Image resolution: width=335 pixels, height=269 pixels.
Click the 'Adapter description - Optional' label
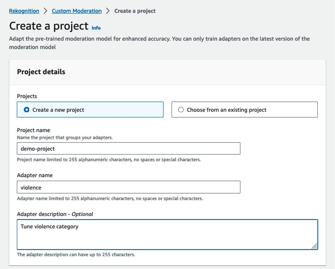pos(55,214)
